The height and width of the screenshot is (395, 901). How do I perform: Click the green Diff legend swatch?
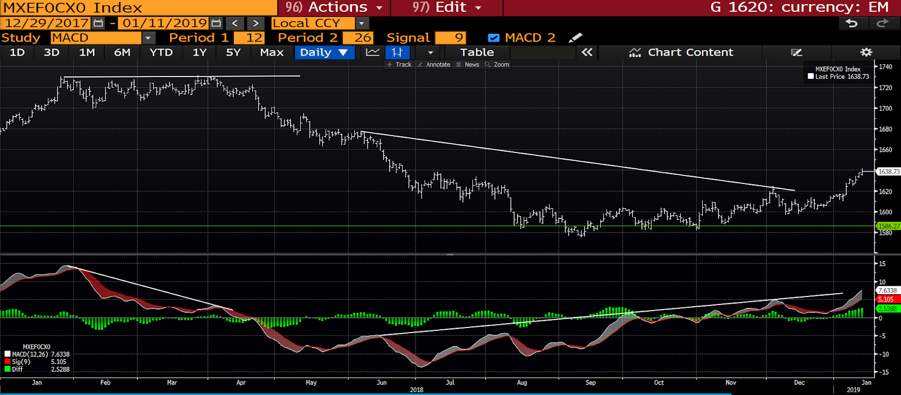point(7,369)
